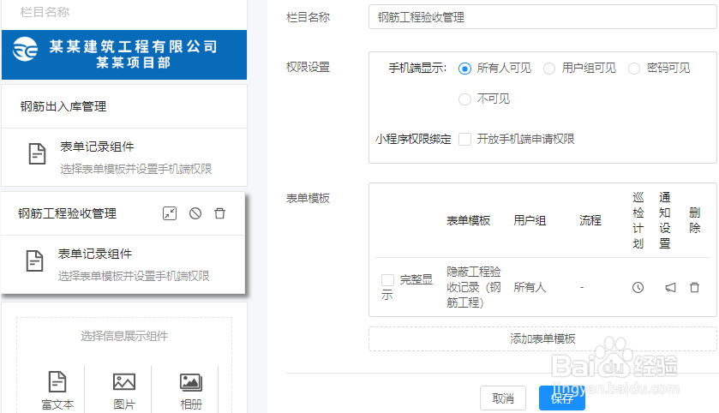Enable 开放手机端申请权限 checkbox
Screen dimensions: 719x413
coord(465,139)
